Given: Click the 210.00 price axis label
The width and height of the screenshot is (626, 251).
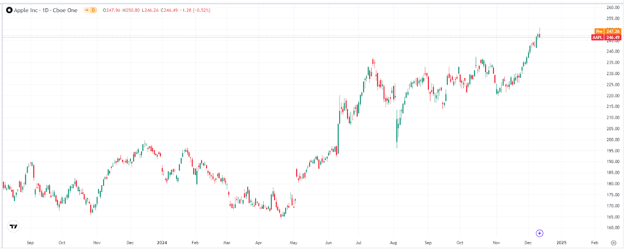Looking at the screenshot, I should (613, 117).
